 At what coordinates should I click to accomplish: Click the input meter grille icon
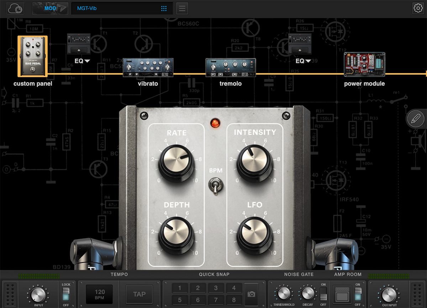[11, 294]
